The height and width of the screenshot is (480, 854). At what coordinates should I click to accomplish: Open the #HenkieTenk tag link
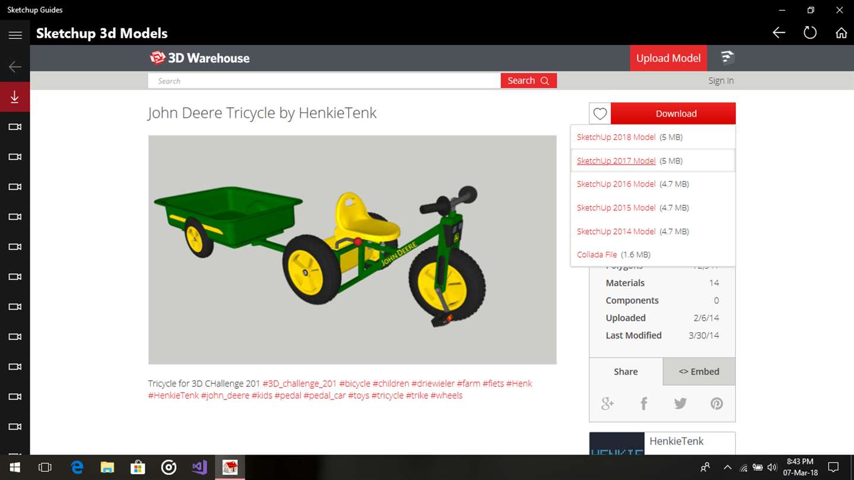(173, 395)
